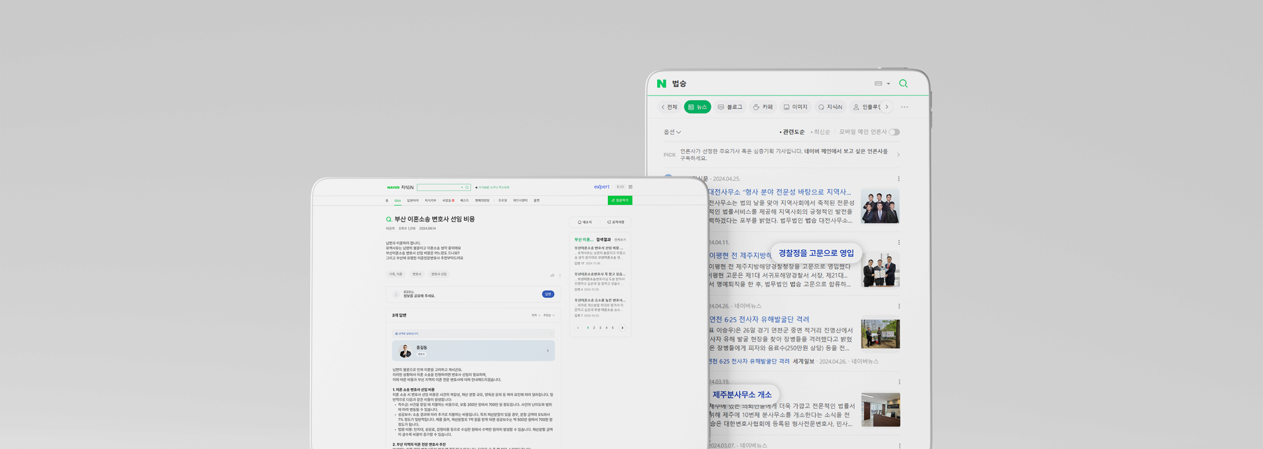The image size is (1263, 449).
Task: Click previous page arrow in related results
Action: click(x=578, y=328)
